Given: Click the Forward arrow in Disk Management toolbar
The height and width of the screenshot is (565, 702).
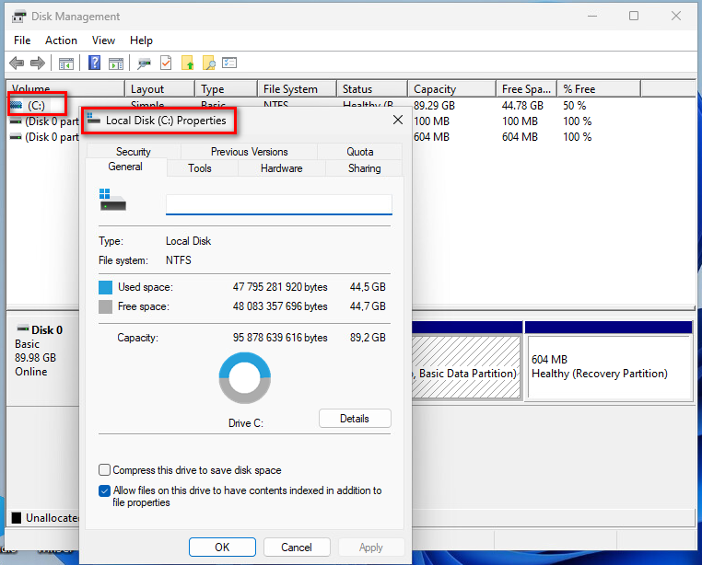Looking at the screenshot, I should click(x=38, y=63).
